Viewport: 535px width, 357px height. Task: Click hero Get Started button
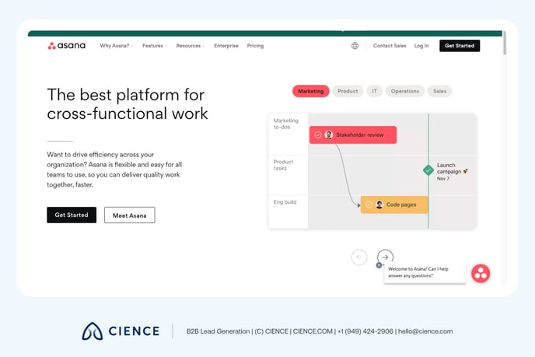pyautogui.click(x=72, y=215)
